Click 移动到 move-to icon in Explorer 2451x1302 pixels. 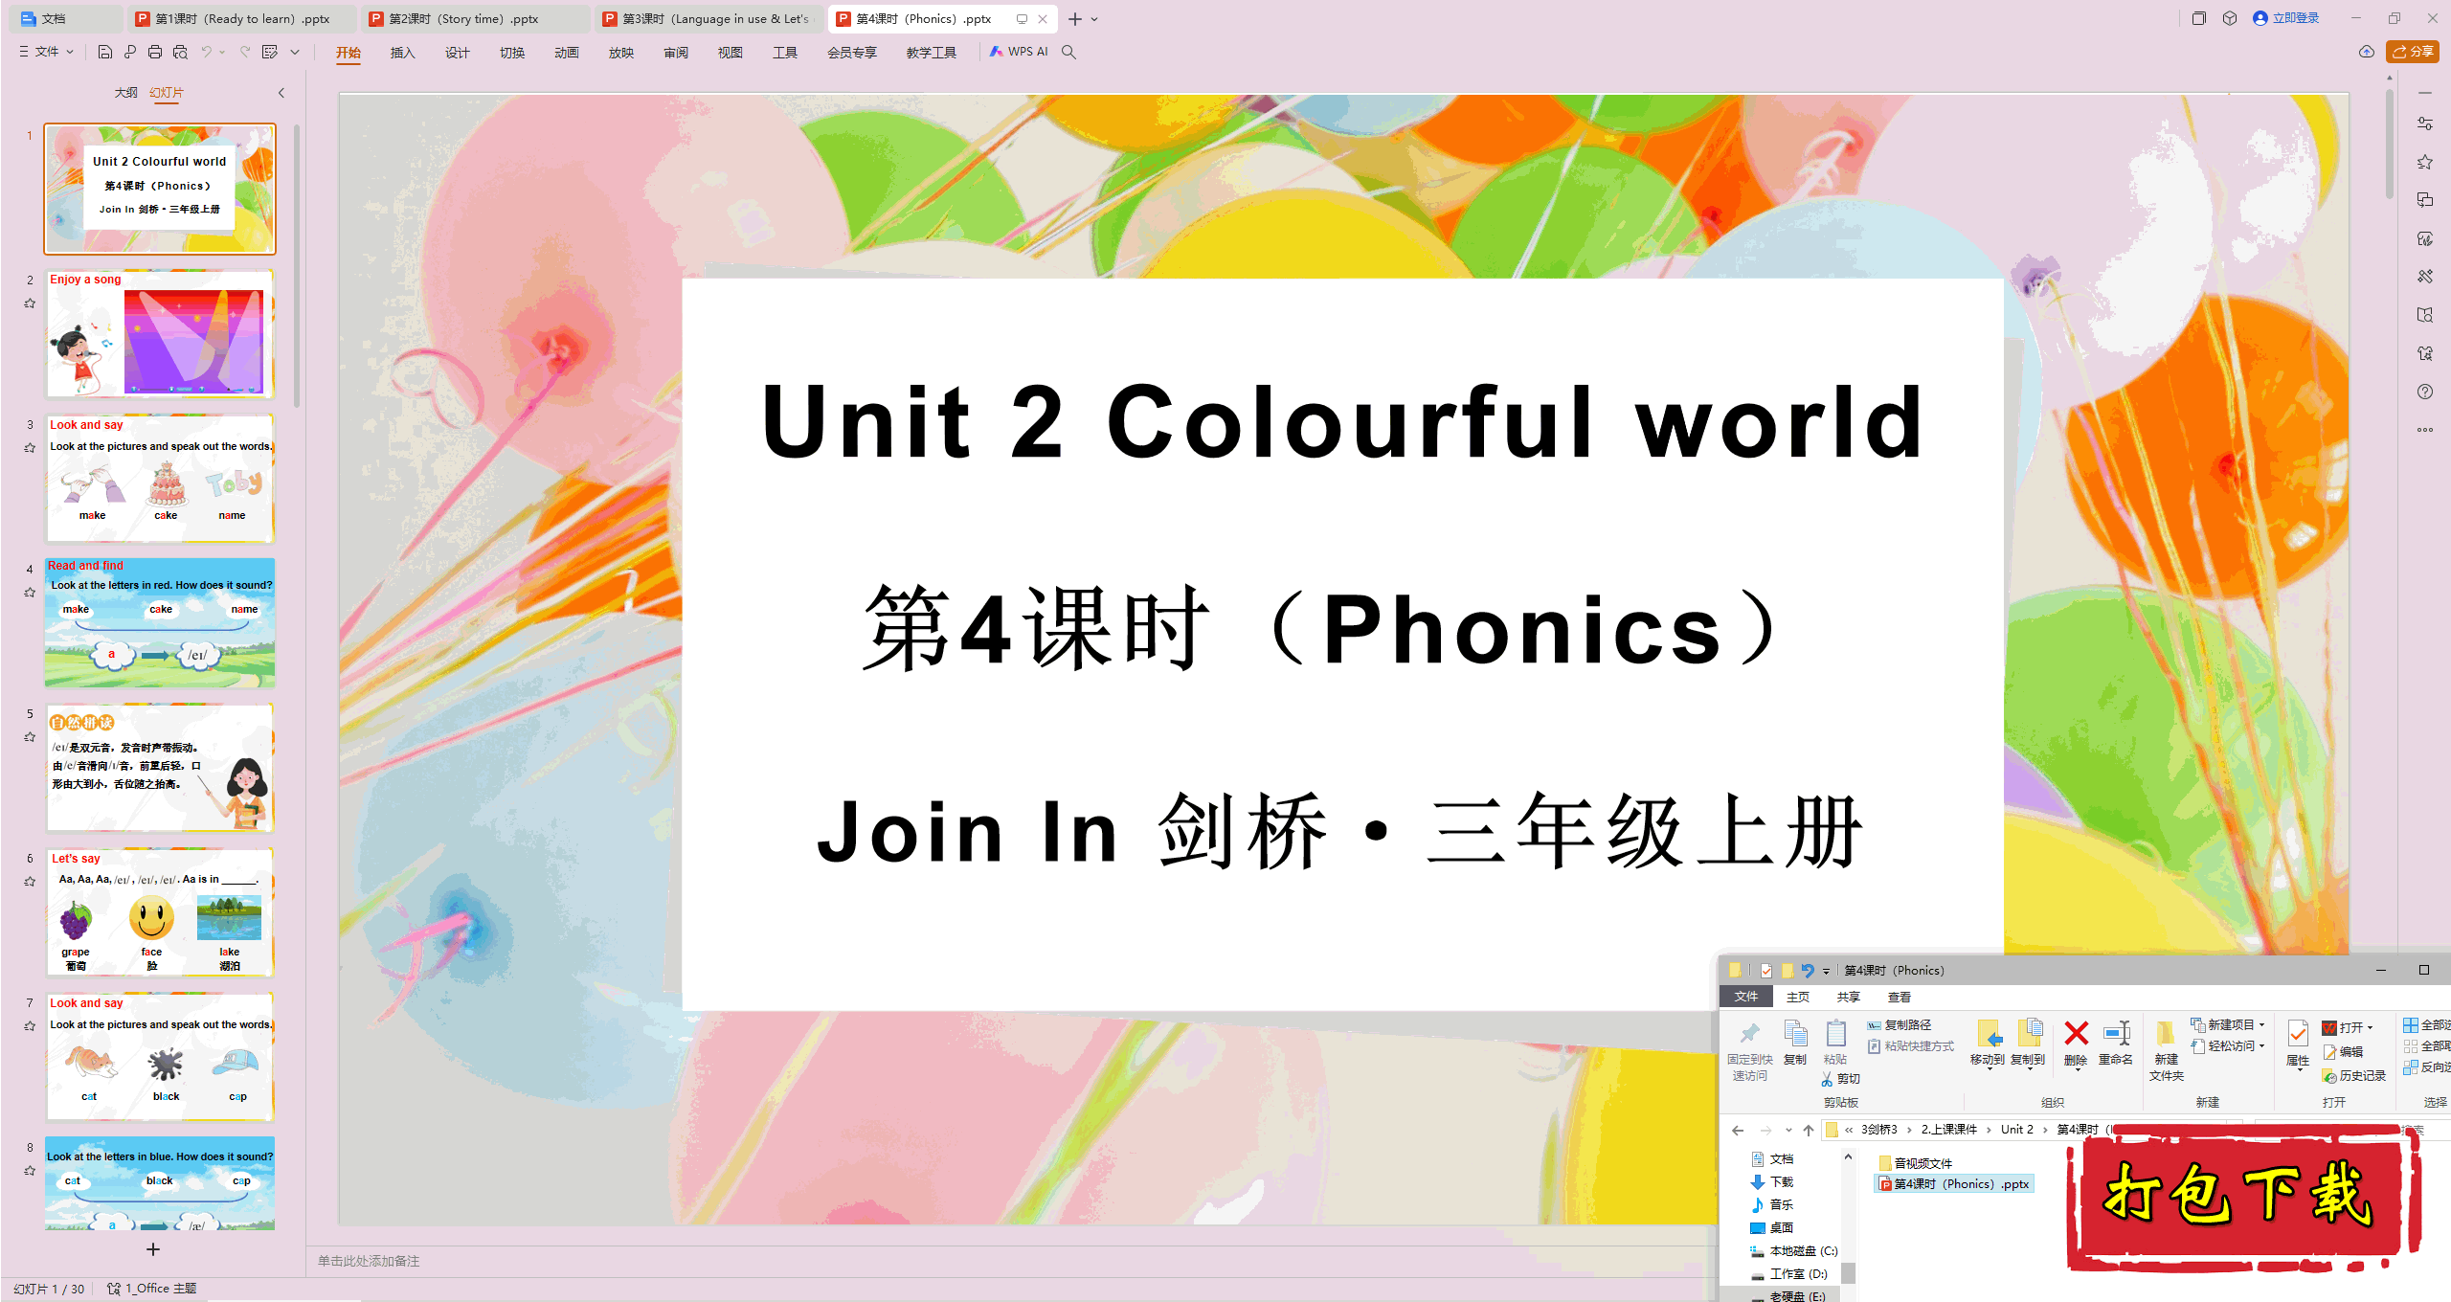(x=1988, y=1044)
